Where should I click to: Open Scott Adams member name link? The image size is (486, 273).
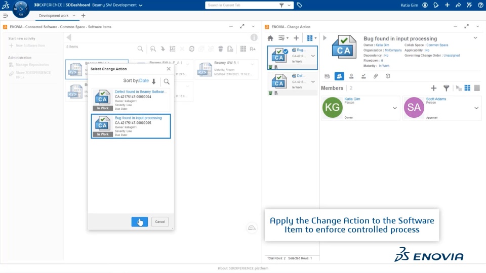coord(436,99)
